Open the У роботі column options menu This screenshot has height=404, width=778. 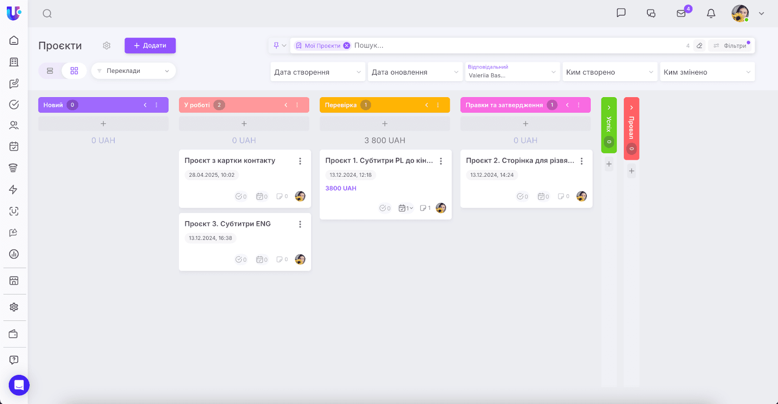coord(297,105)
